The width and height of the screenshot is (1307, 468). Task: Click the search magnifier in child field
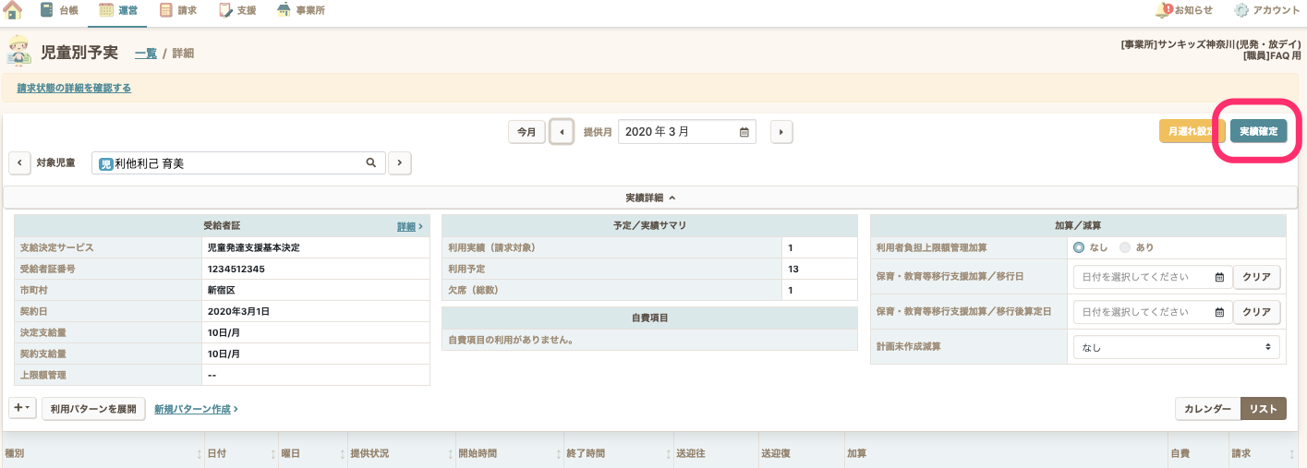[x=371, y=163]
